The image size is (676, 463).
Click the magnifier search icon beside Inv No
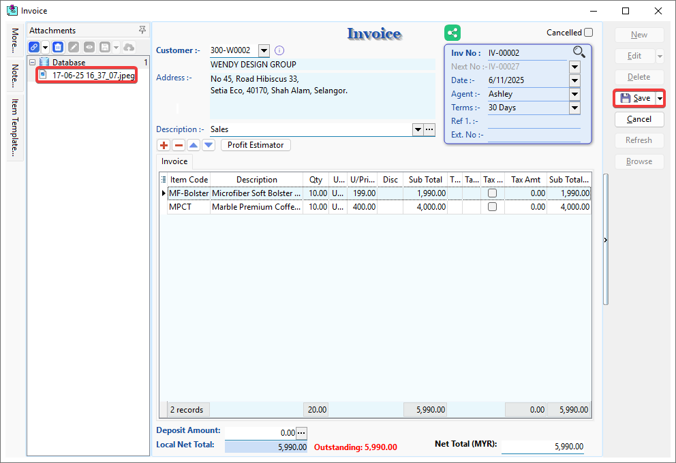pos(579,52)
